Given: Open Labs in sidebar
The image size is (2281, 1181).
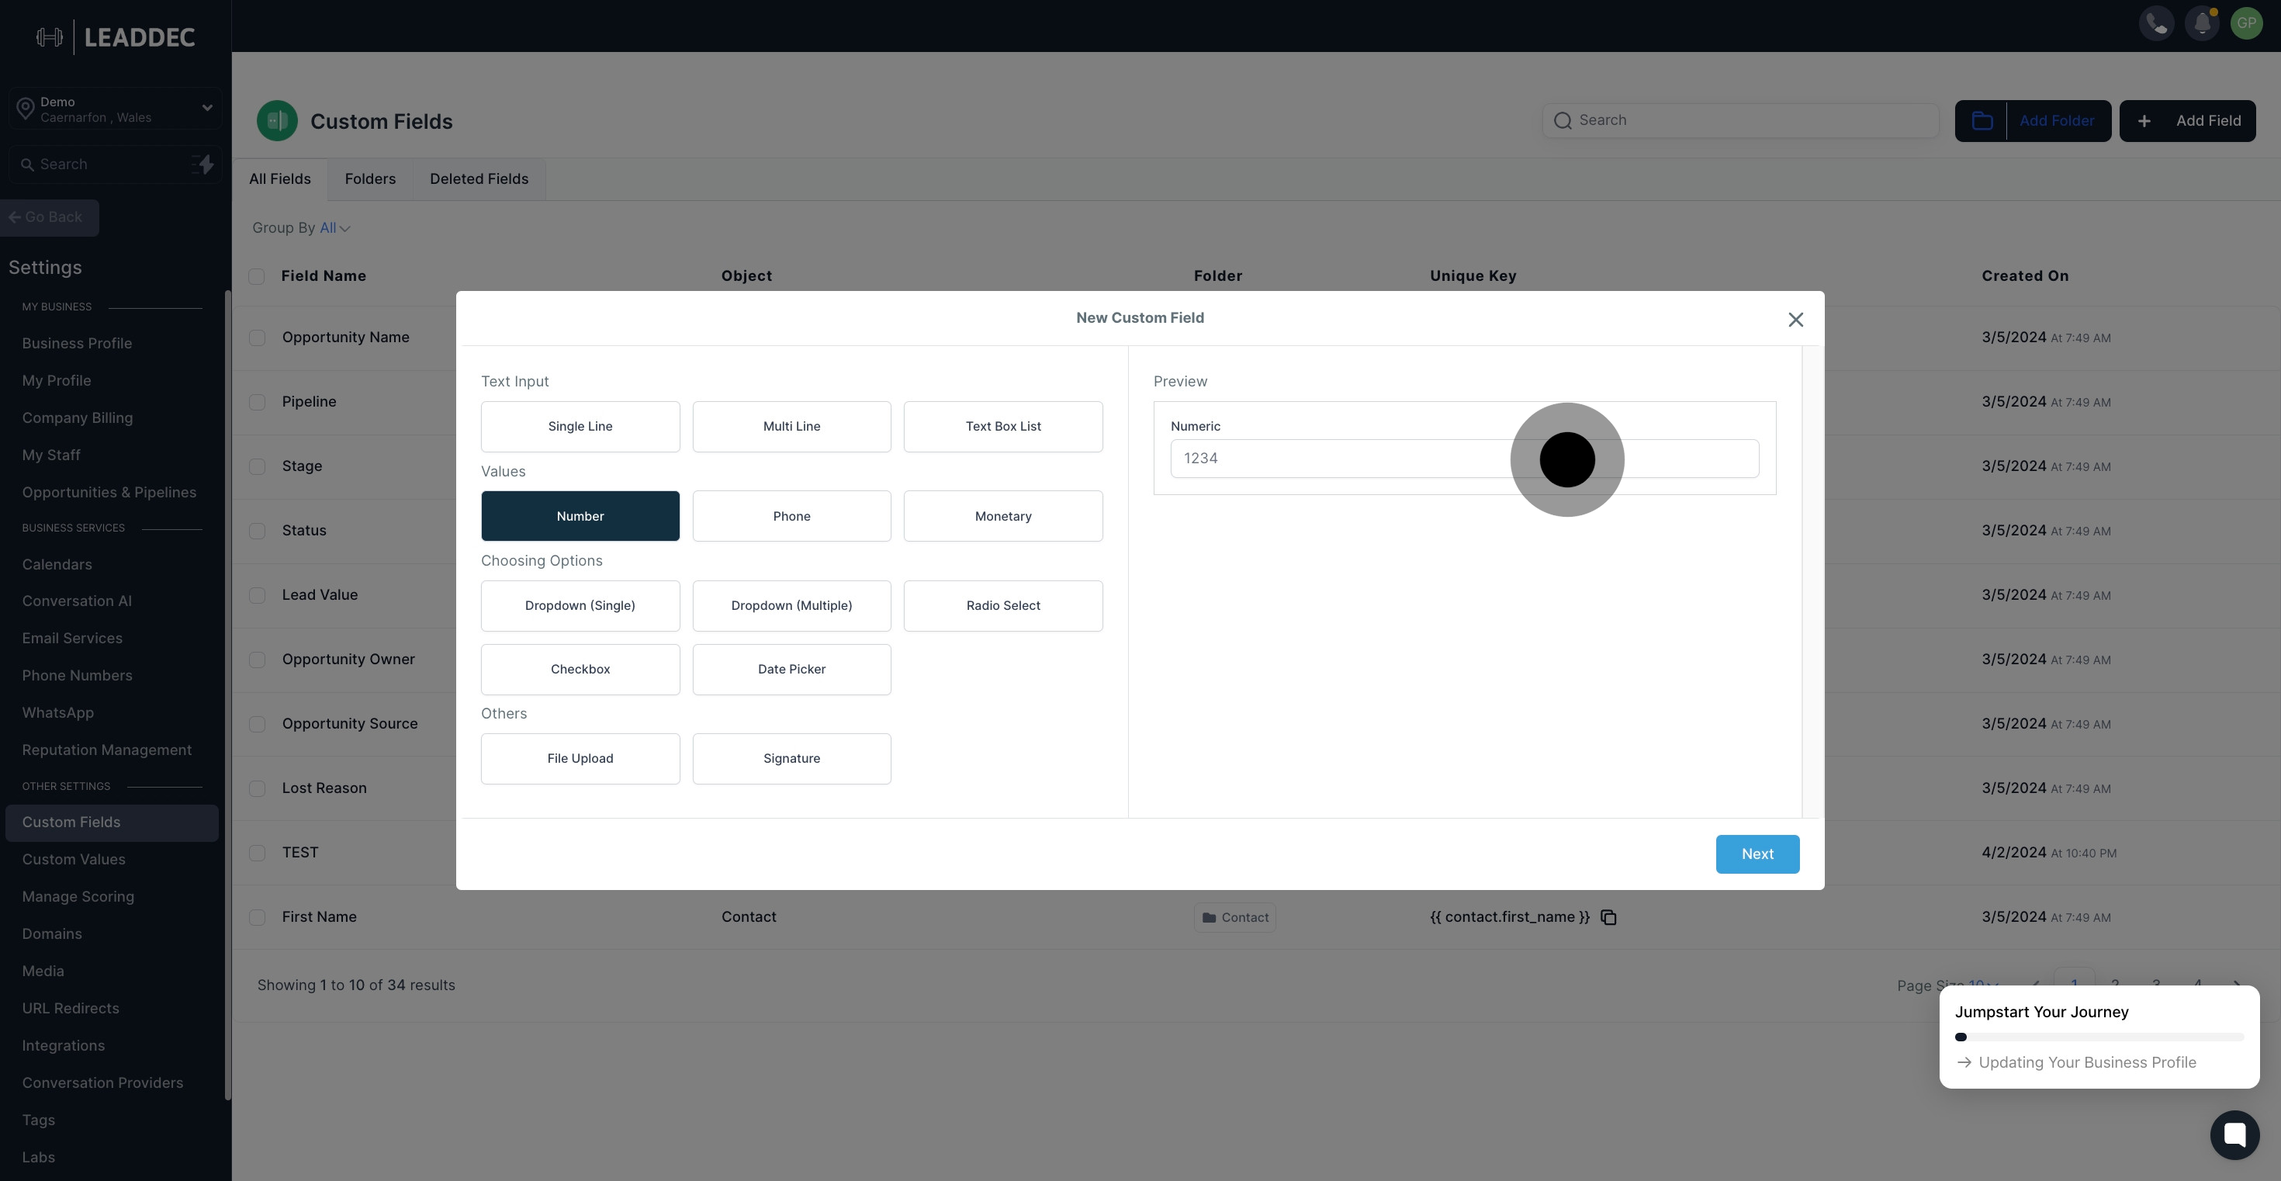Looking at the screenshot, I should tap(38, 1157).
